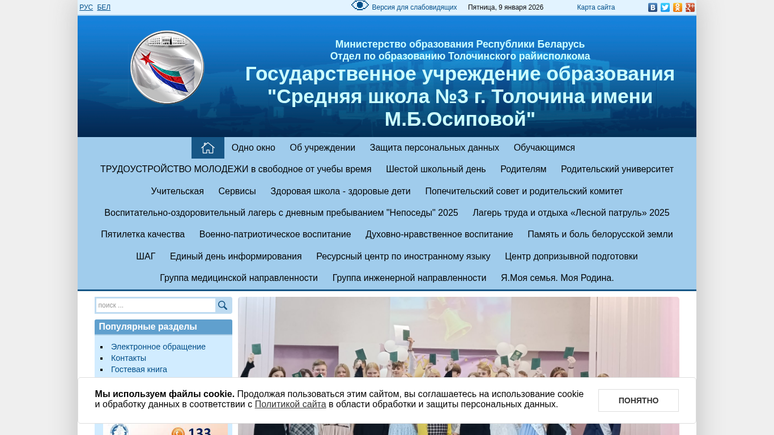
Task: Switch site language to БЕЛ
Action: (x=104, y=7)
